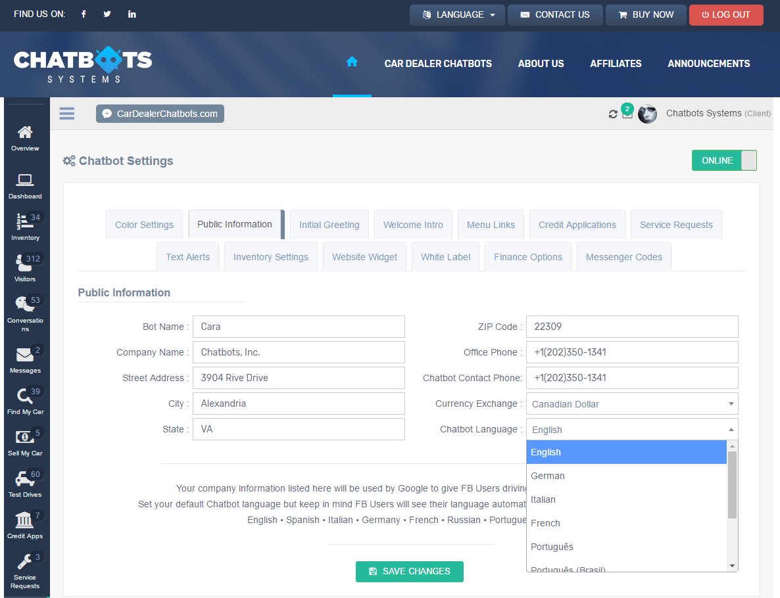Viewport: 780px width, 598px height.
Task: Switch to the Service Requests tab
Action: (x=676, y=225)
